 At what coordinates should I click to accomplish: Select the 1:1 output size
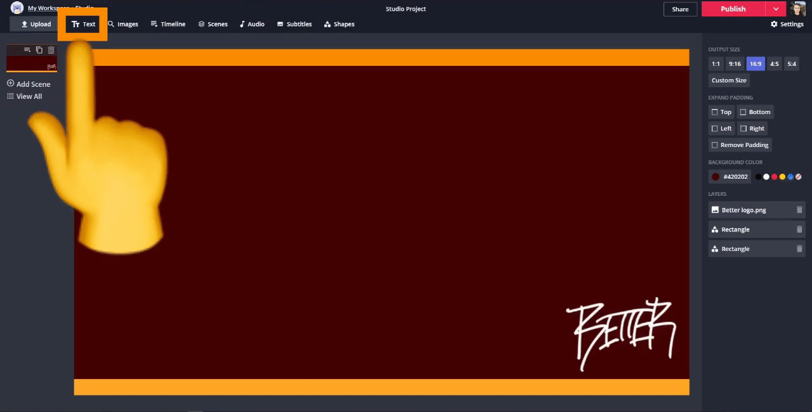[716, 63]
